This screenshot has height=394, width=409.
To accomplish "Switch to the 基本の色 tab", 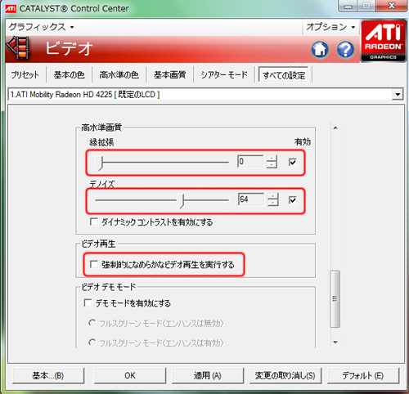I will coord(69,74).
